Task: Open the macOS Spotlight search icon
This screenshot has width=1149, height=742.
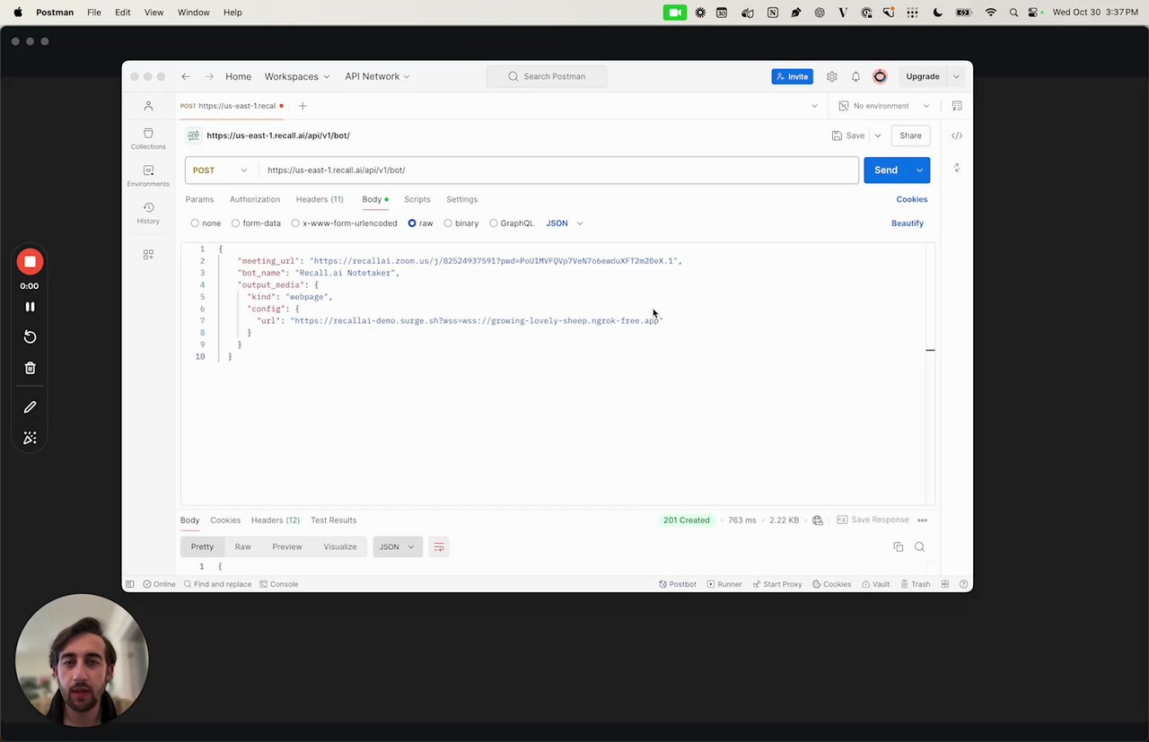Action: 1013,13
